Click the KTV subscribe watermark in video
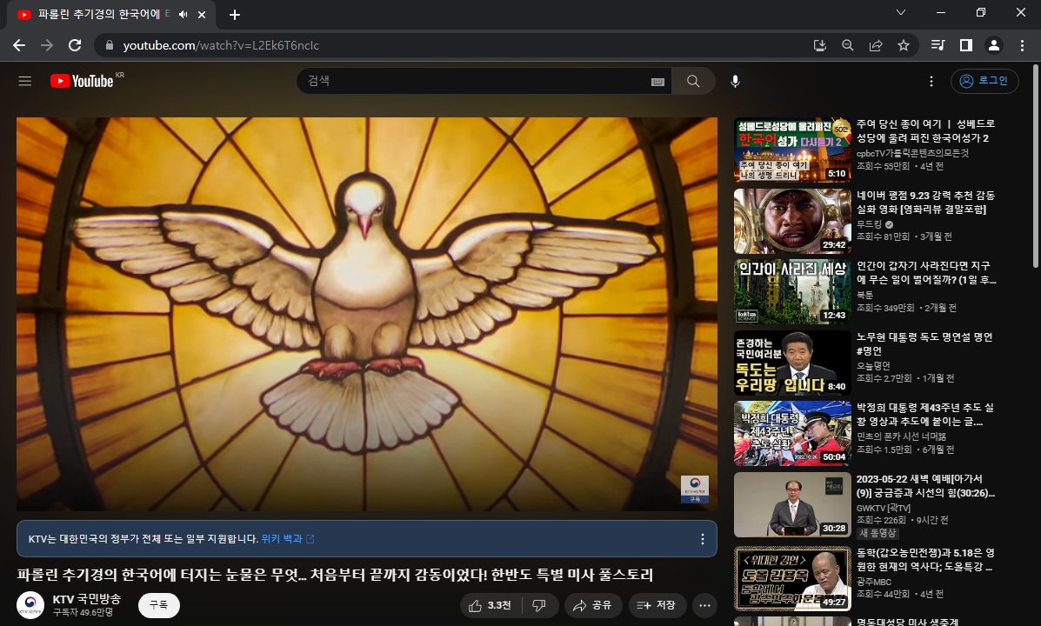Viewport: 1041px width, 626px height. [x=695, y=489]
